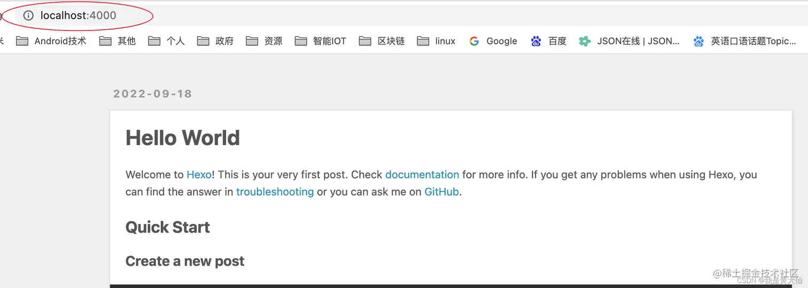Open the 政府 bookmark folder
Screen dimensions: 808x288
215,41
